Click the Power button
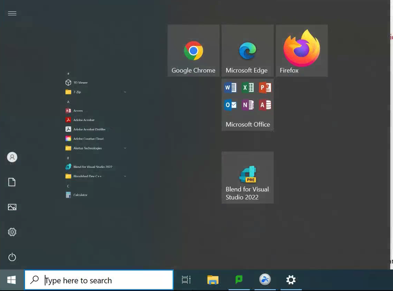The width and height of the screenshot is (393, 291). click(x=12, y=257)
